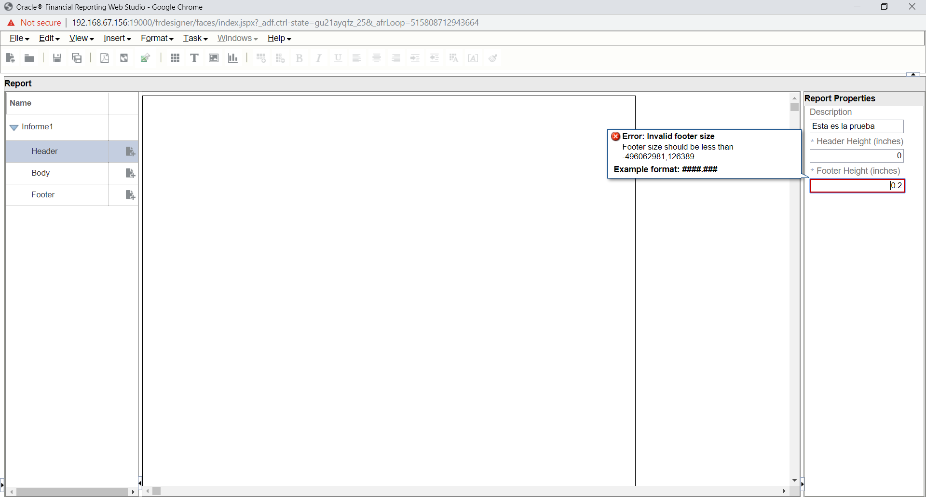Collapse the Informe1 tree node
The width and height of the screenshot is (926, 497).
[14, 127]
